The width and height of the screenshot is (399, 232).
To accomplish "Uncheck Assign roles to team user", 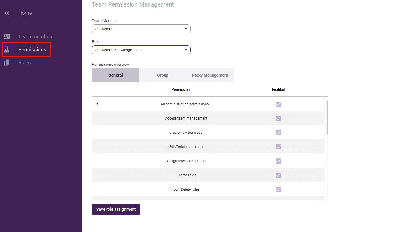I will pos(278,161).
